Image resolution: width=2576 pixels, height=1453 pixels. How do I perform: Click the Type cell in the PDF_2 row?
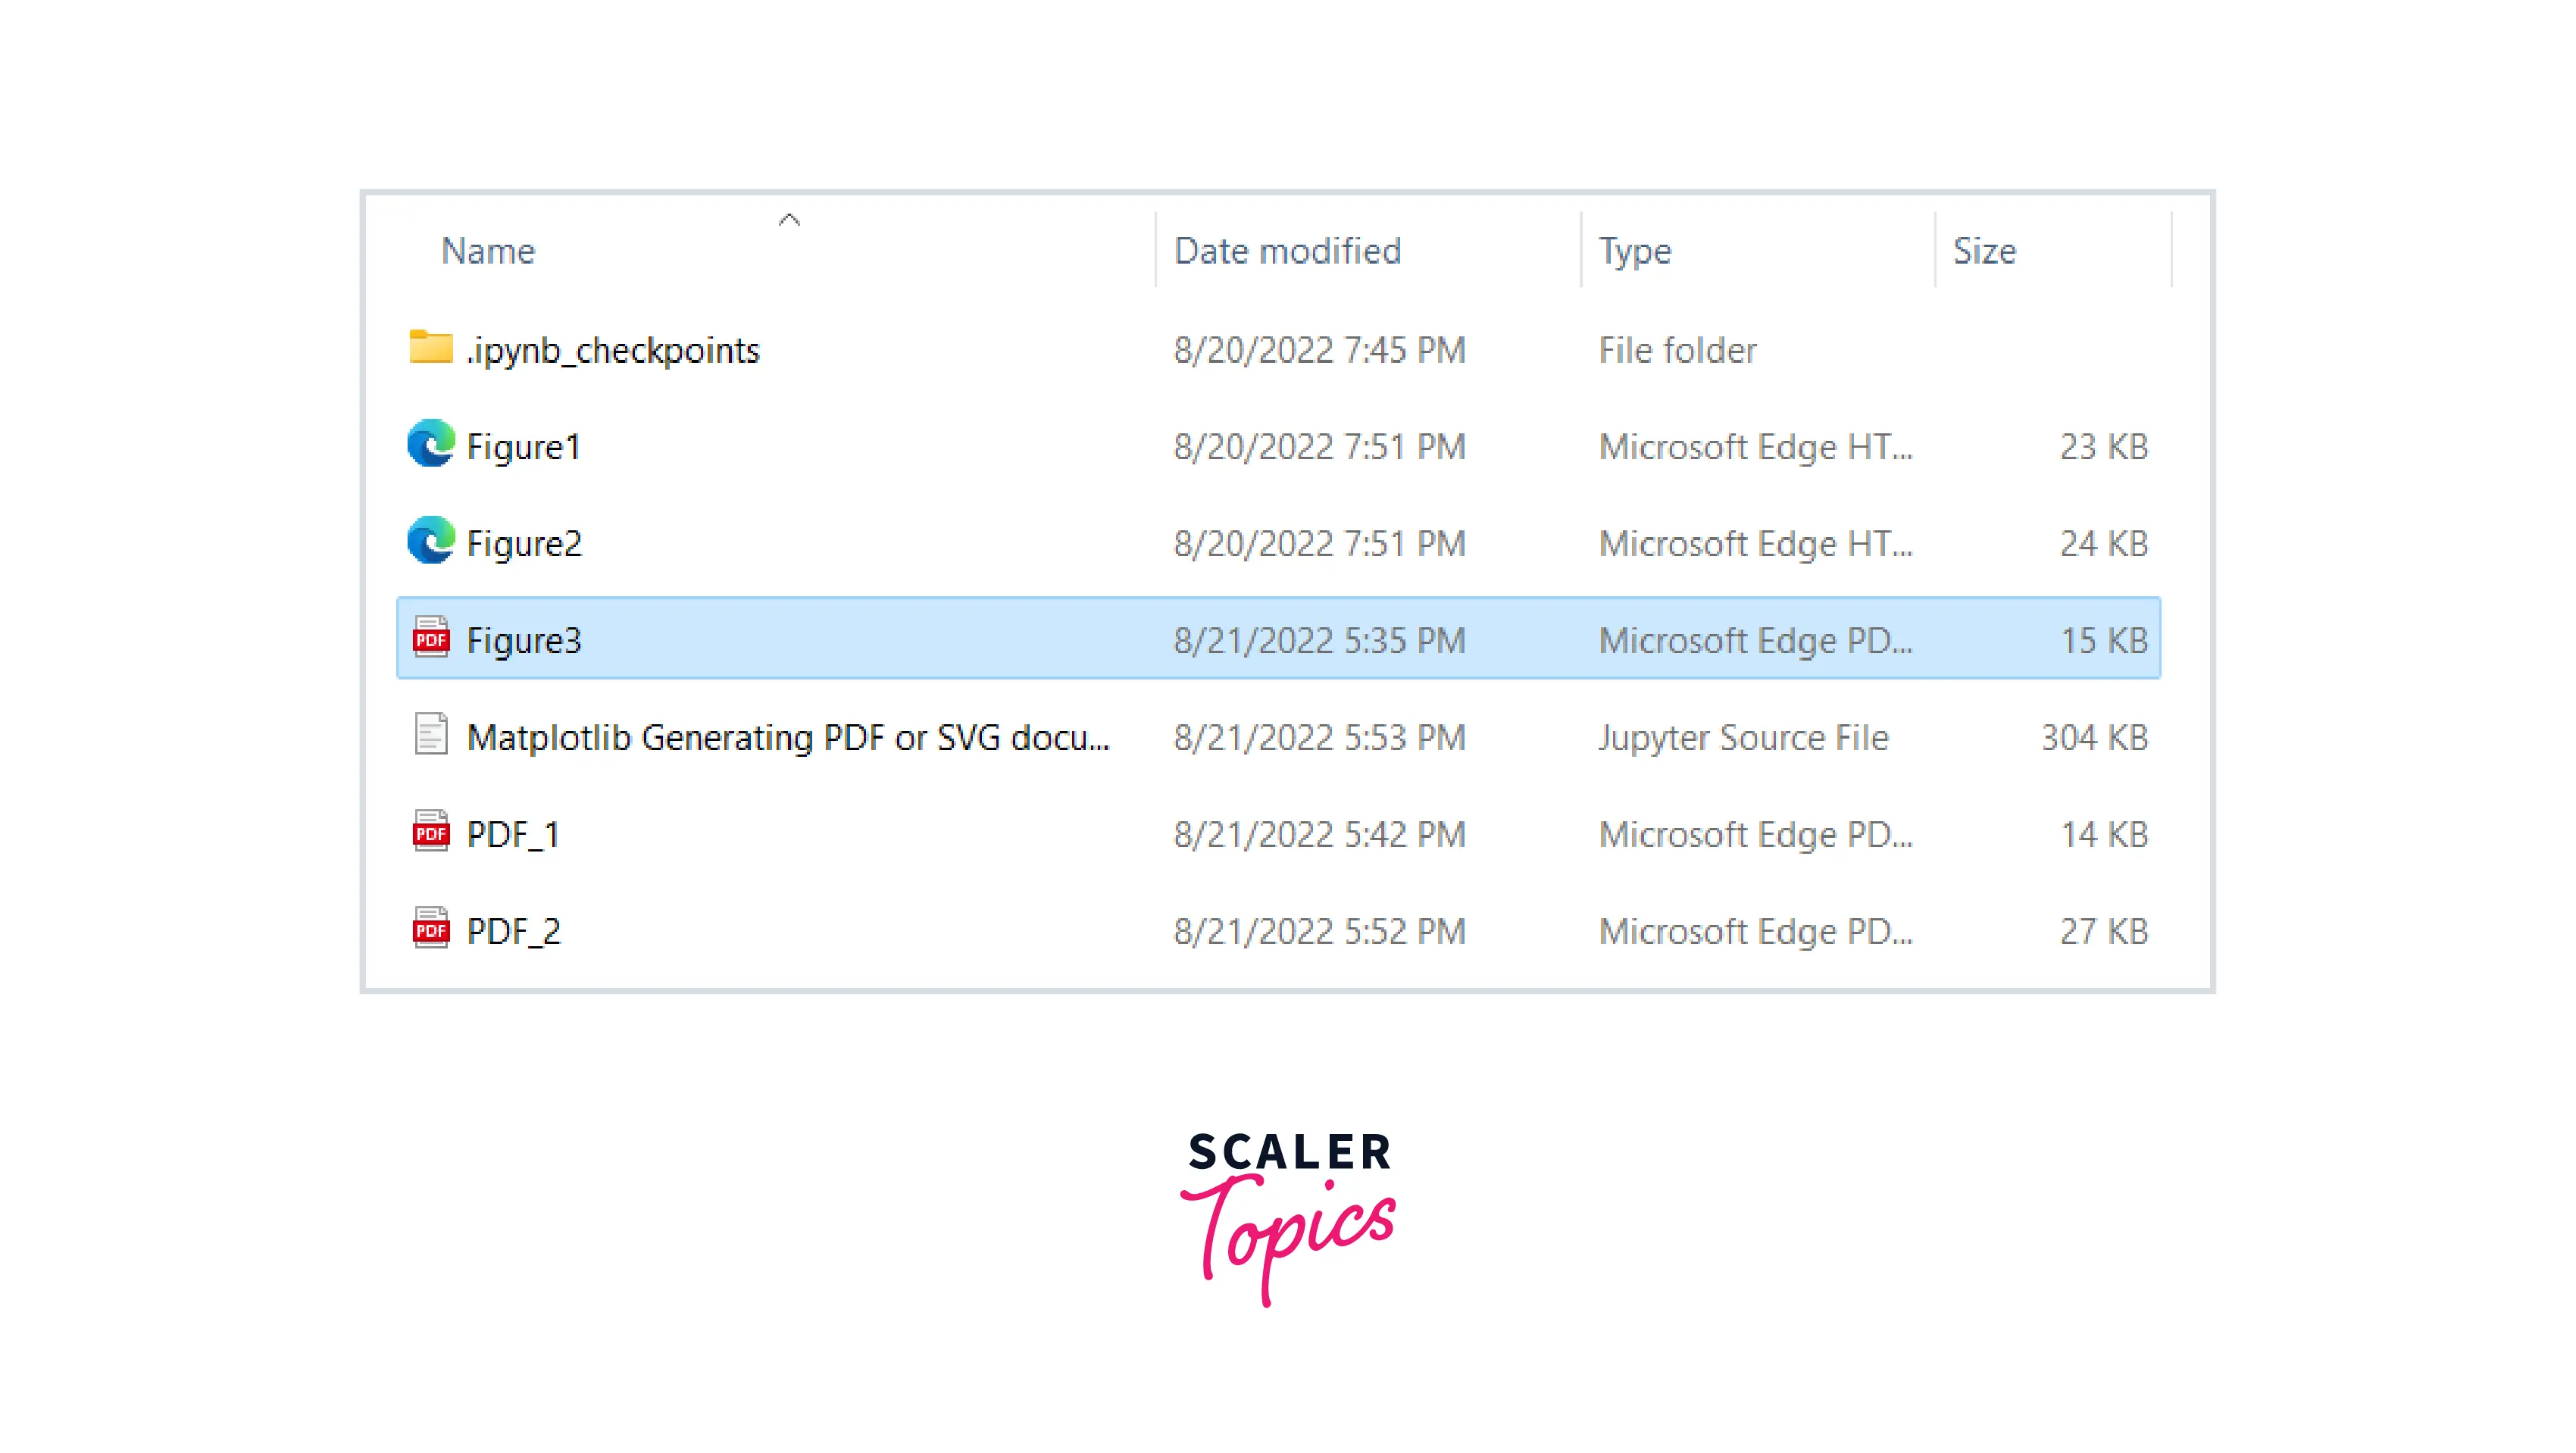[x=1756, y=932]
